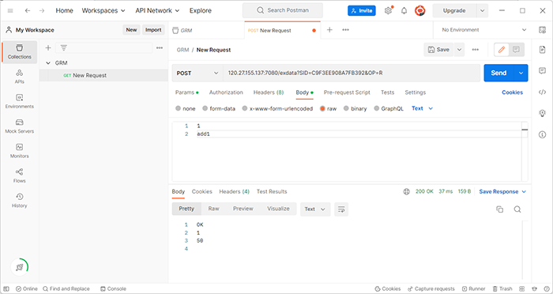Open the POST method dropdown
This screenshot has height=294, width=553.
(x=197, y=73)
